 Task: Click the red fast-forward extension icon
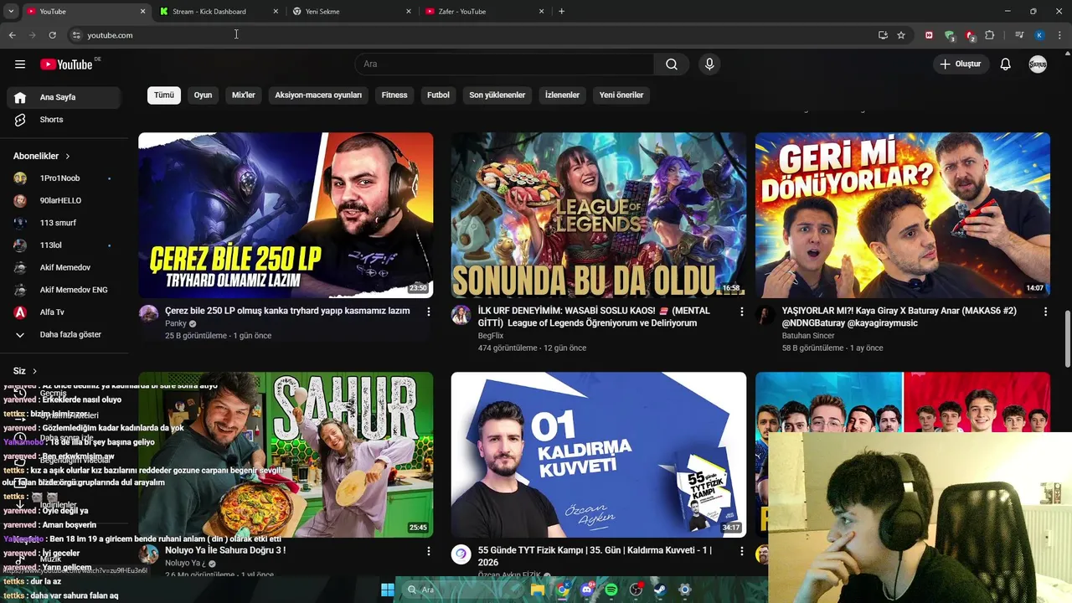pos(929,35)
